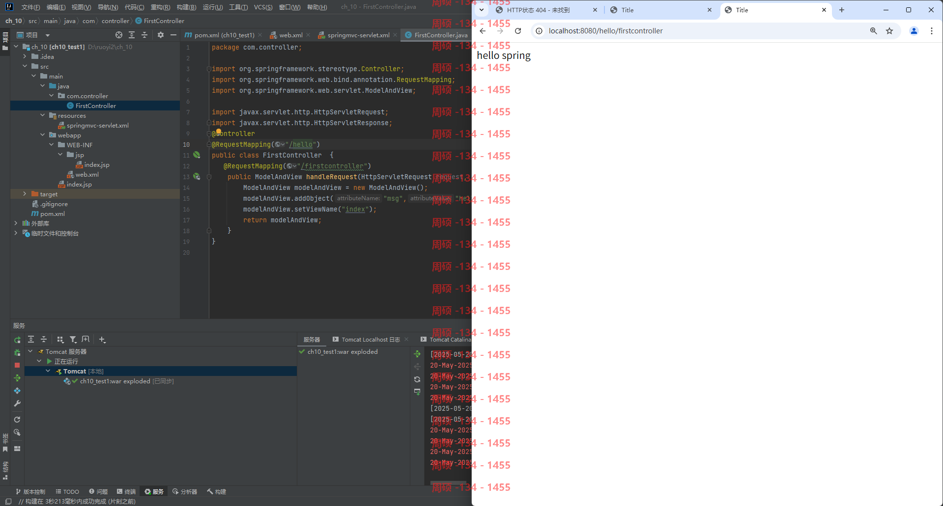Screen dimensions: 943x506
Task: Open Tomcat Localhost 日志 tab
Action: tap(371, 340)
